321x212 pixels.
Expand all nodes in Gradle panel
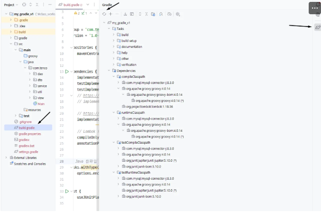click(140, 14)
